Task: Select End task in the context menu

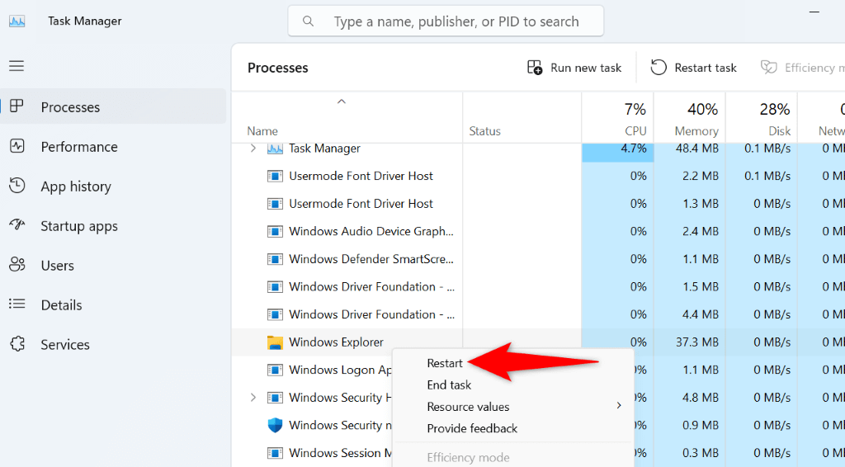Action: click(x=449, y=384)
